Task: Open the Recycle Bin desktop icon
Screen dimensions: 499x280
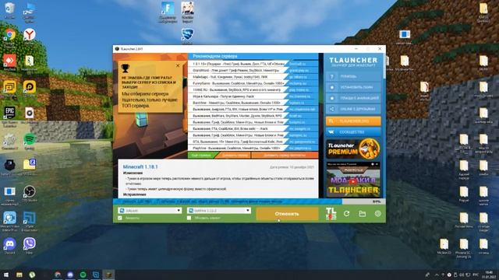Action: 9,10
